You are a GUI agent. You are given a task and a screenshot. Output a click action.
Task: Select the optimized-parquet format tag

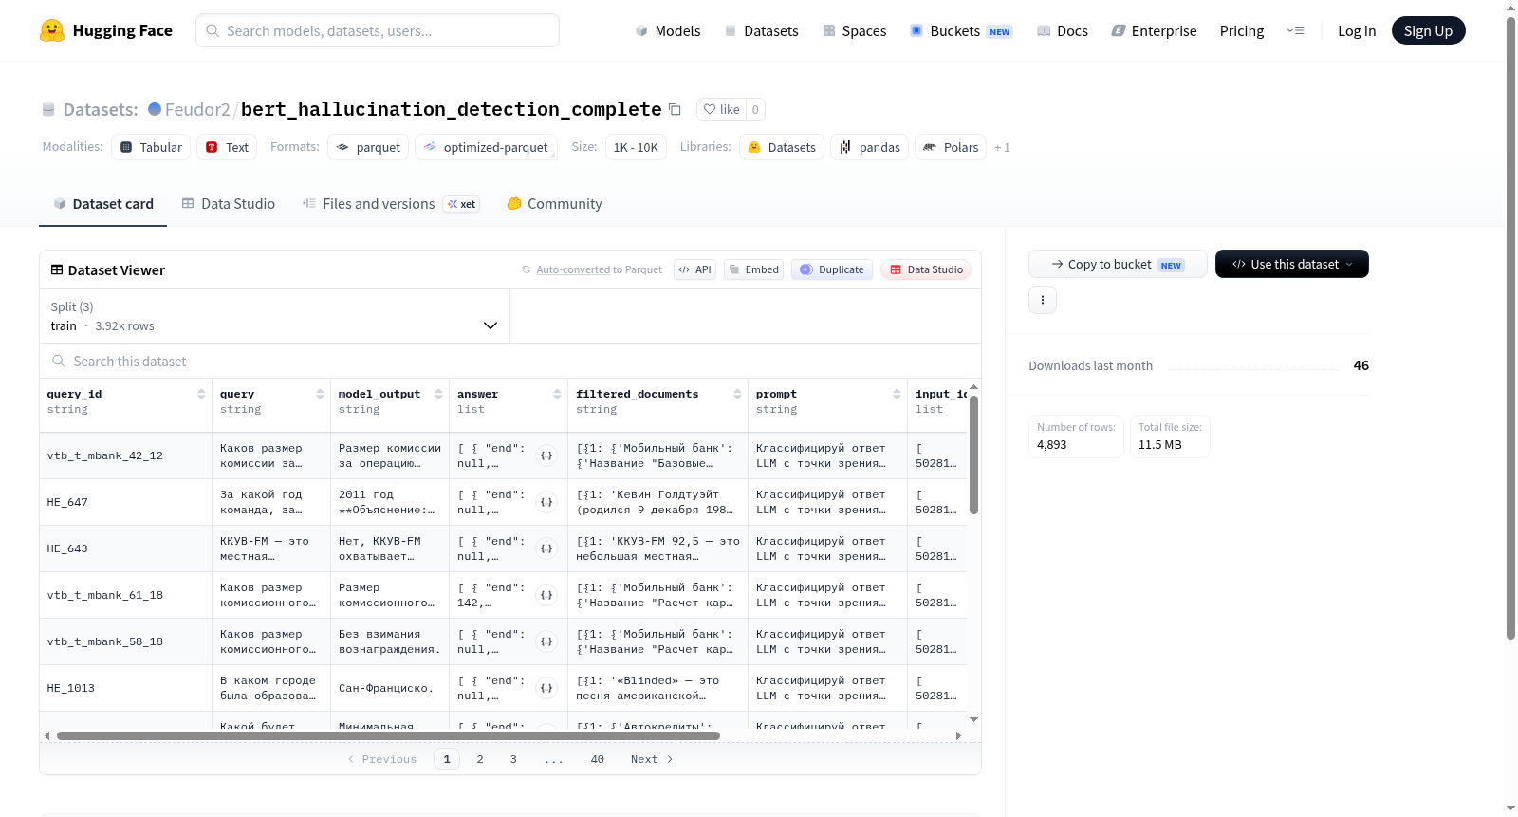click(486, 147)
